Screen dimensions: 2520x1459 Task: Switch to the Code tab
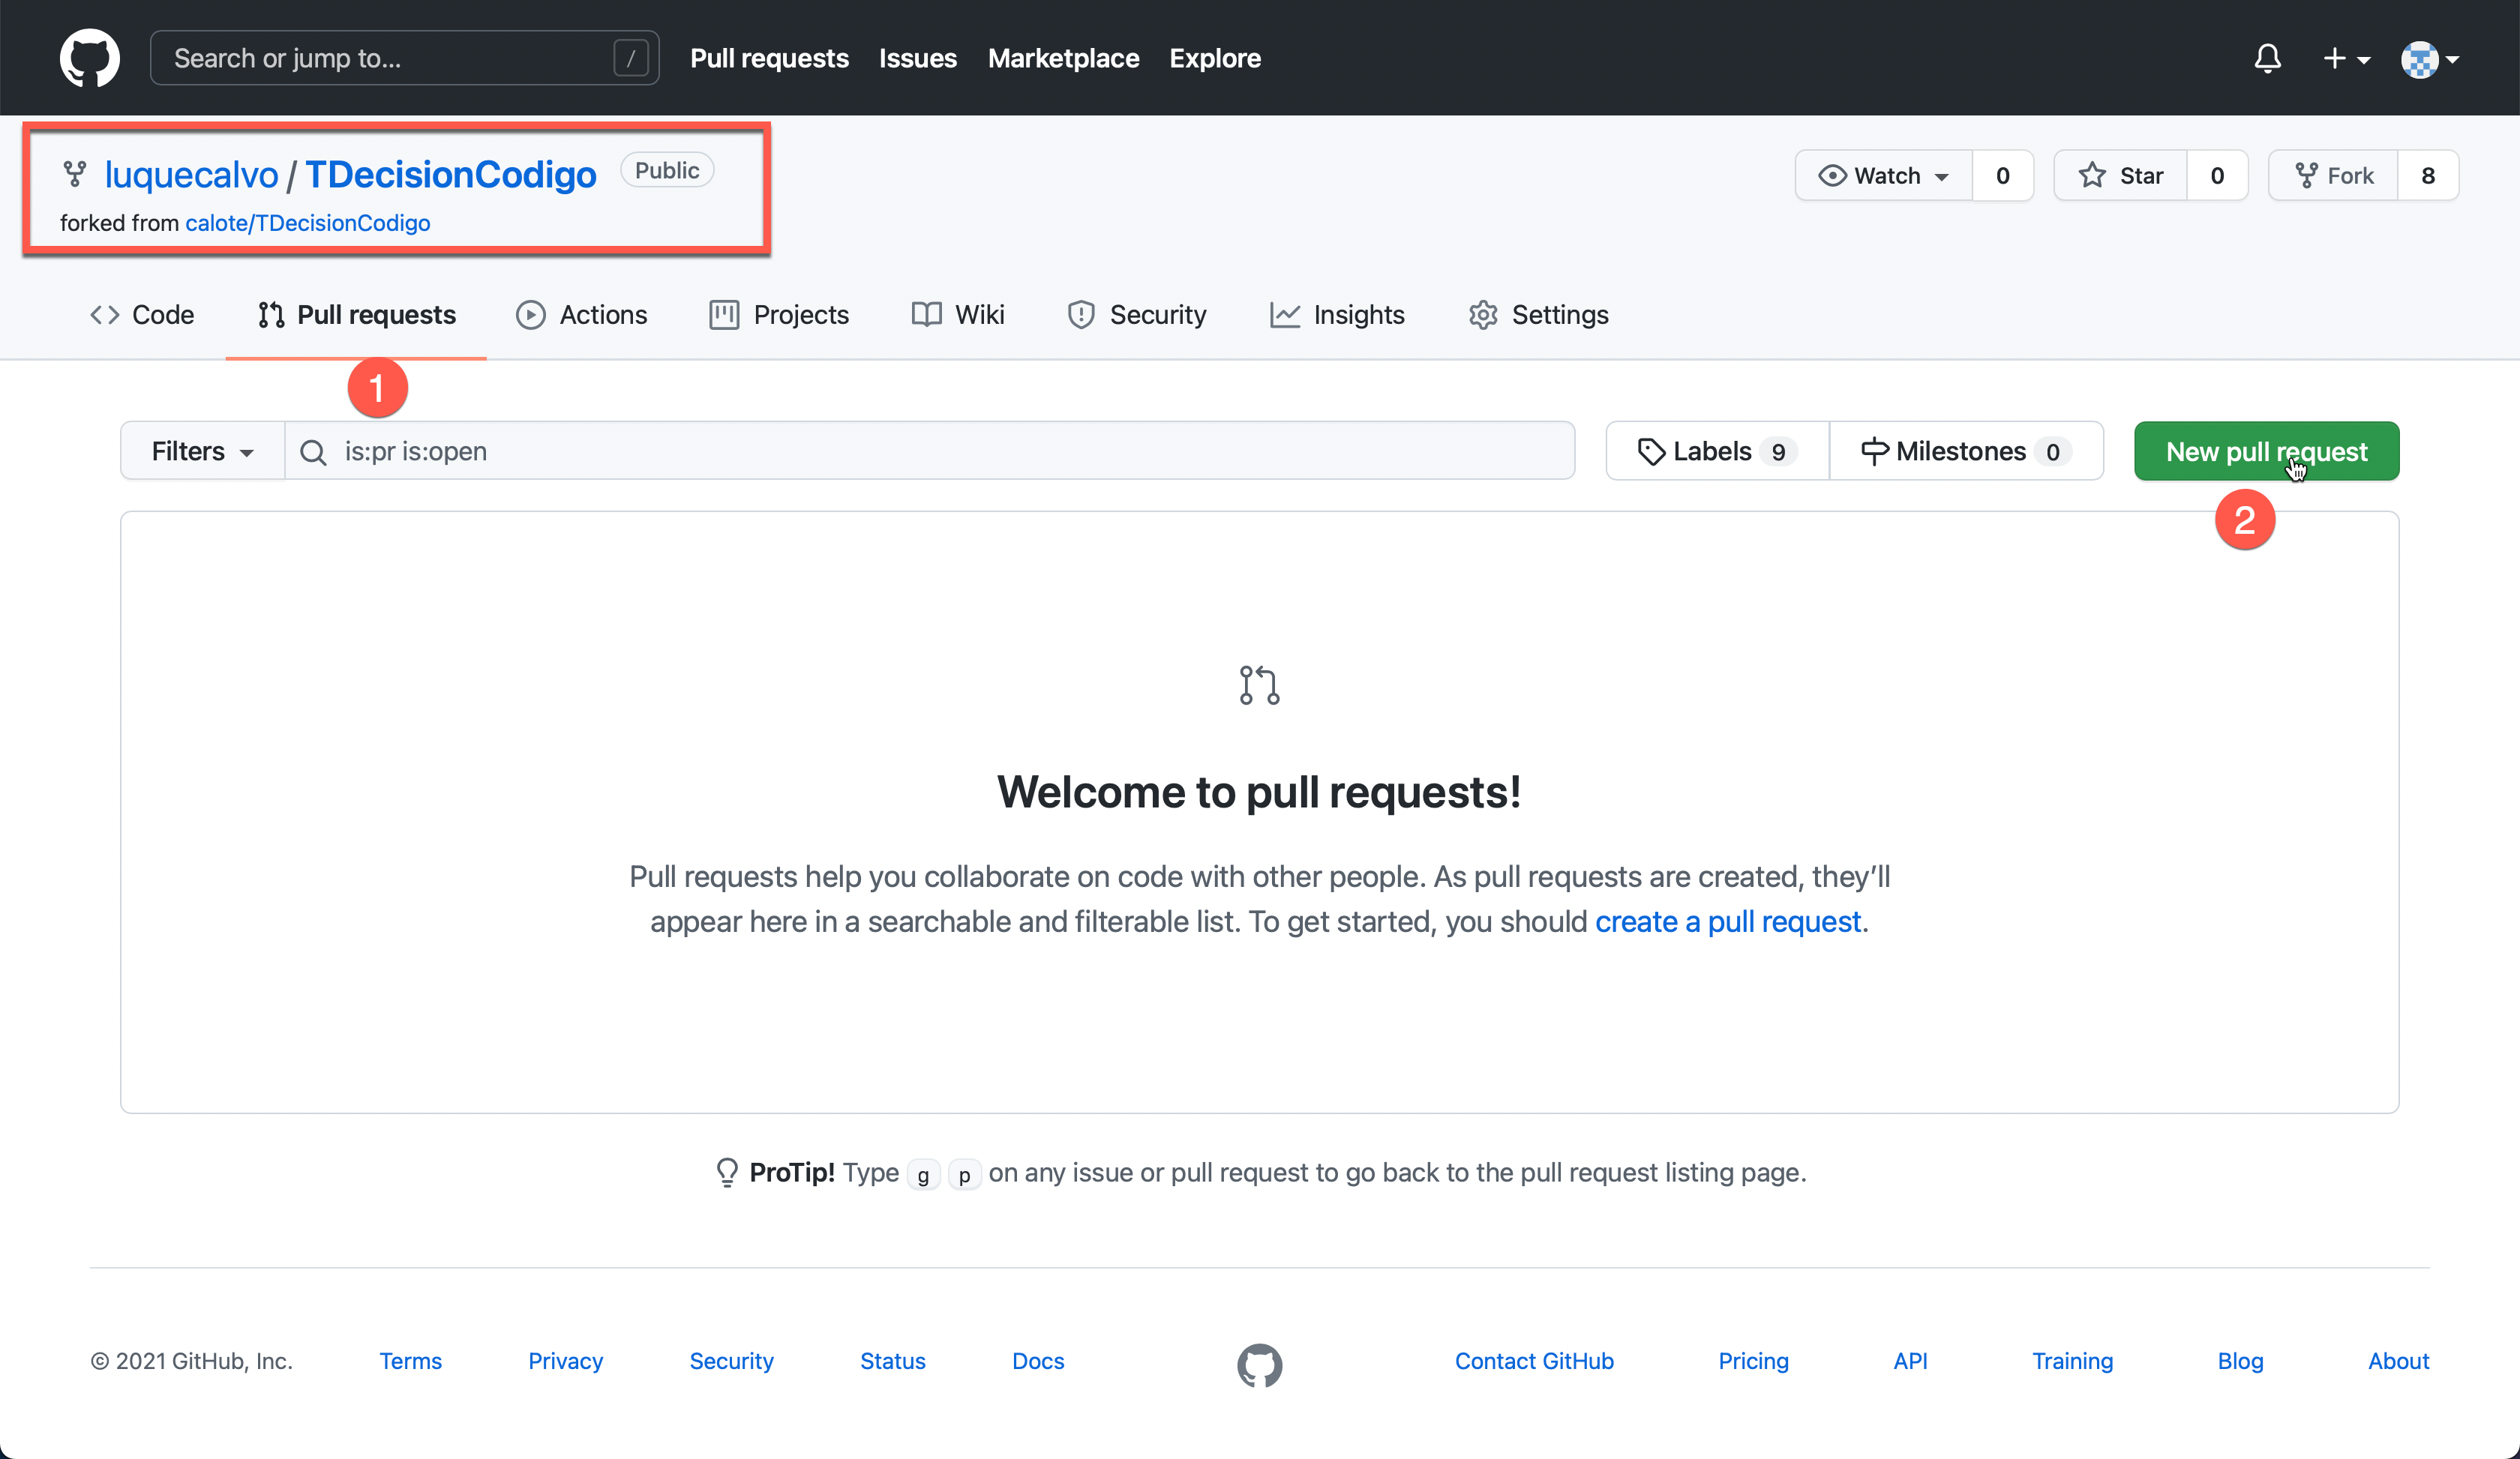pyautogui.click(x=142, y=315)
